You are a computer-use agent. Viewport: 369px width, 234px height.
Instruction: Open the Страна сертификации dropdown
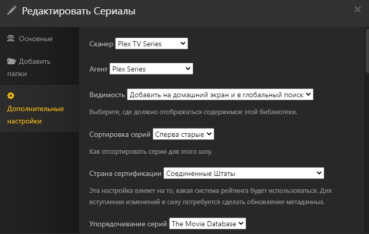(x=244, y=173)
